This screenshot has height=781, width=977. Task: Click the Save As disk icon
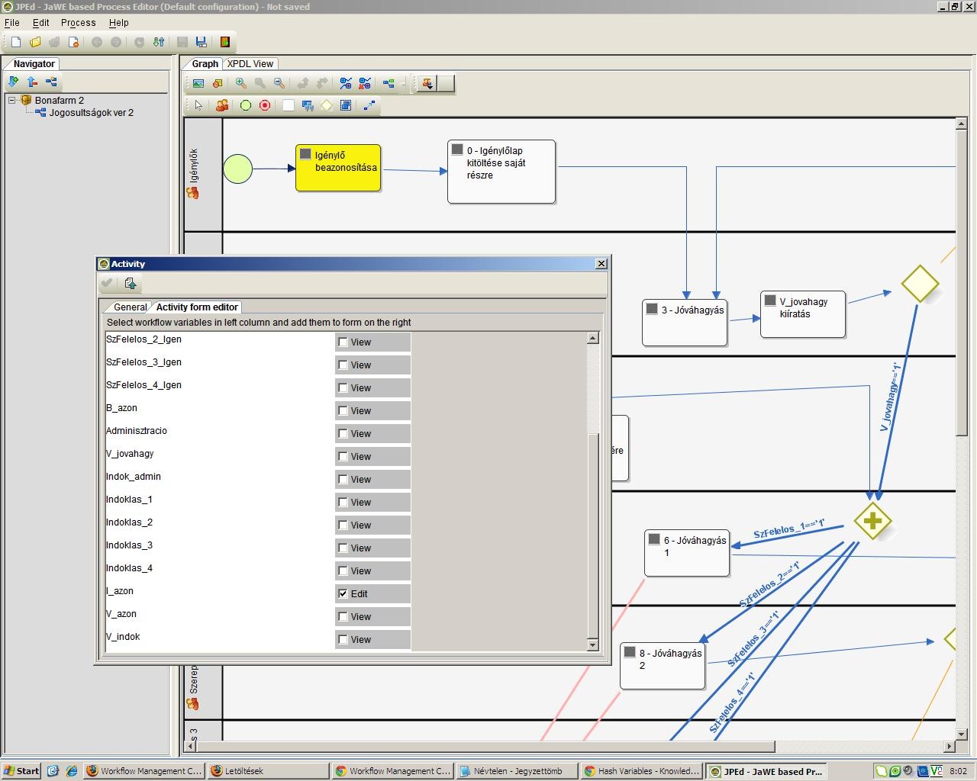click(x=202, y=42)
